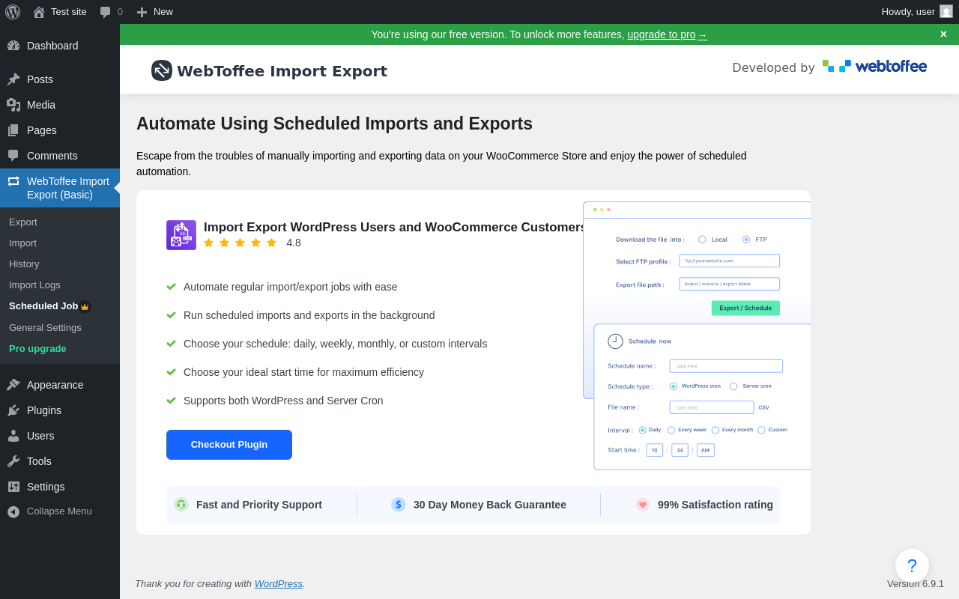Click the help question mark bubble
The width and height of the screenshot is (959, 599).
point(912,566)
